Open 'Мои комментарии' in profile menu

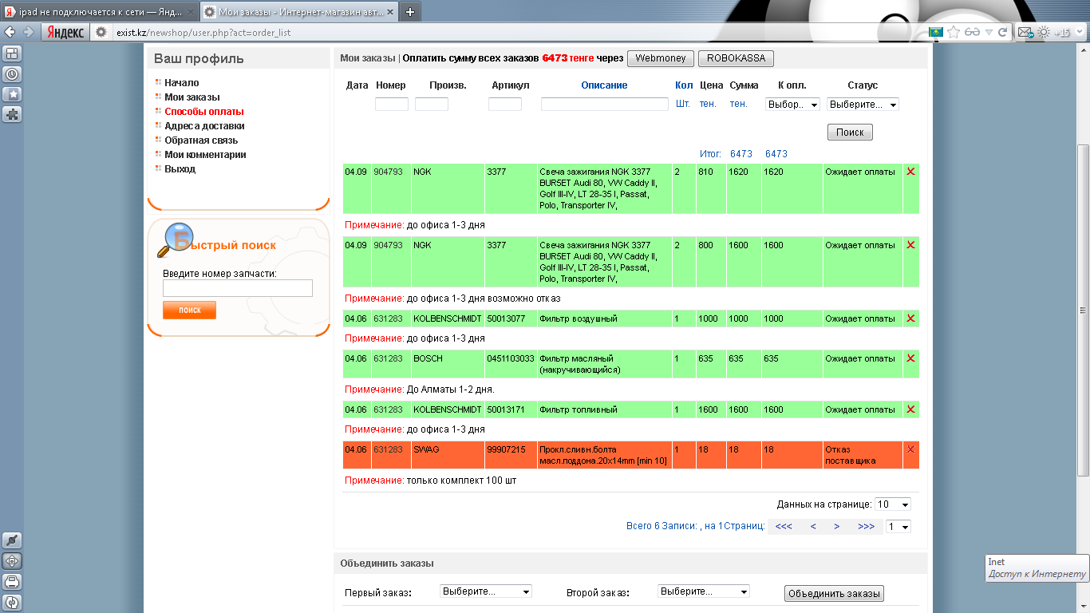(205, 155)
